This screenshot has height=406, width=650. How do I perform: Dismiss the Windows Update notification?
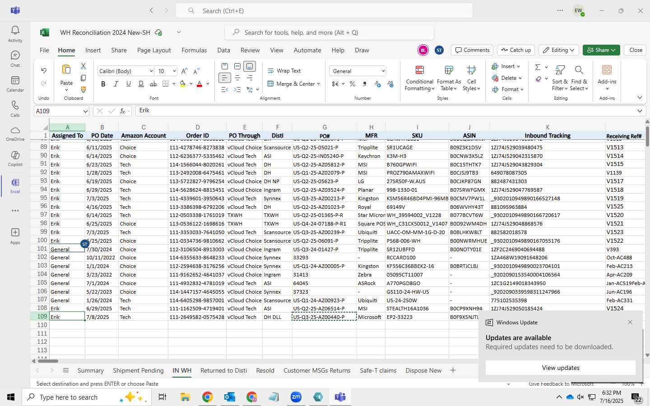point(630,322)
